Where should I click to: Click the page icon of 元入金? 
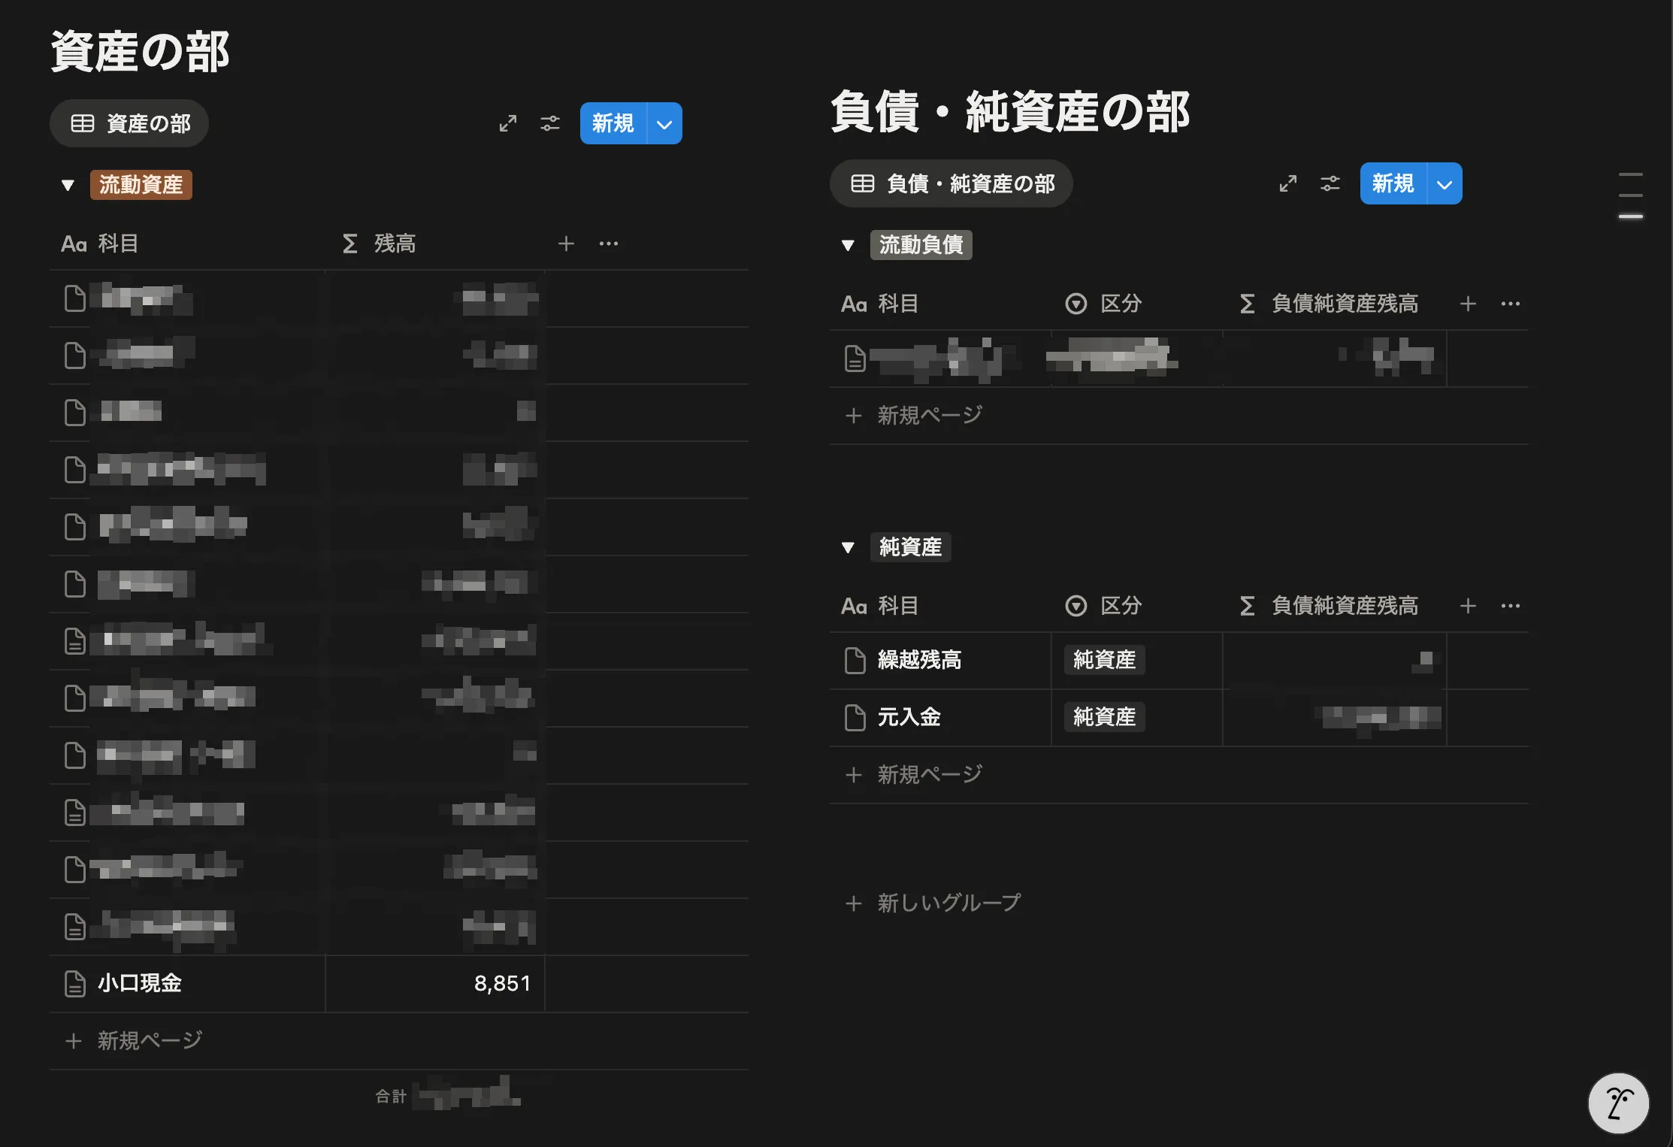[855, 717]
